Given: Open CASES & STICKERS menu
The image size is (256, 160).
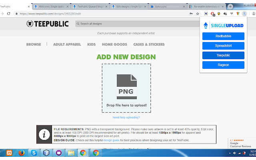Looking at the screenshot, I should point(149,44).
